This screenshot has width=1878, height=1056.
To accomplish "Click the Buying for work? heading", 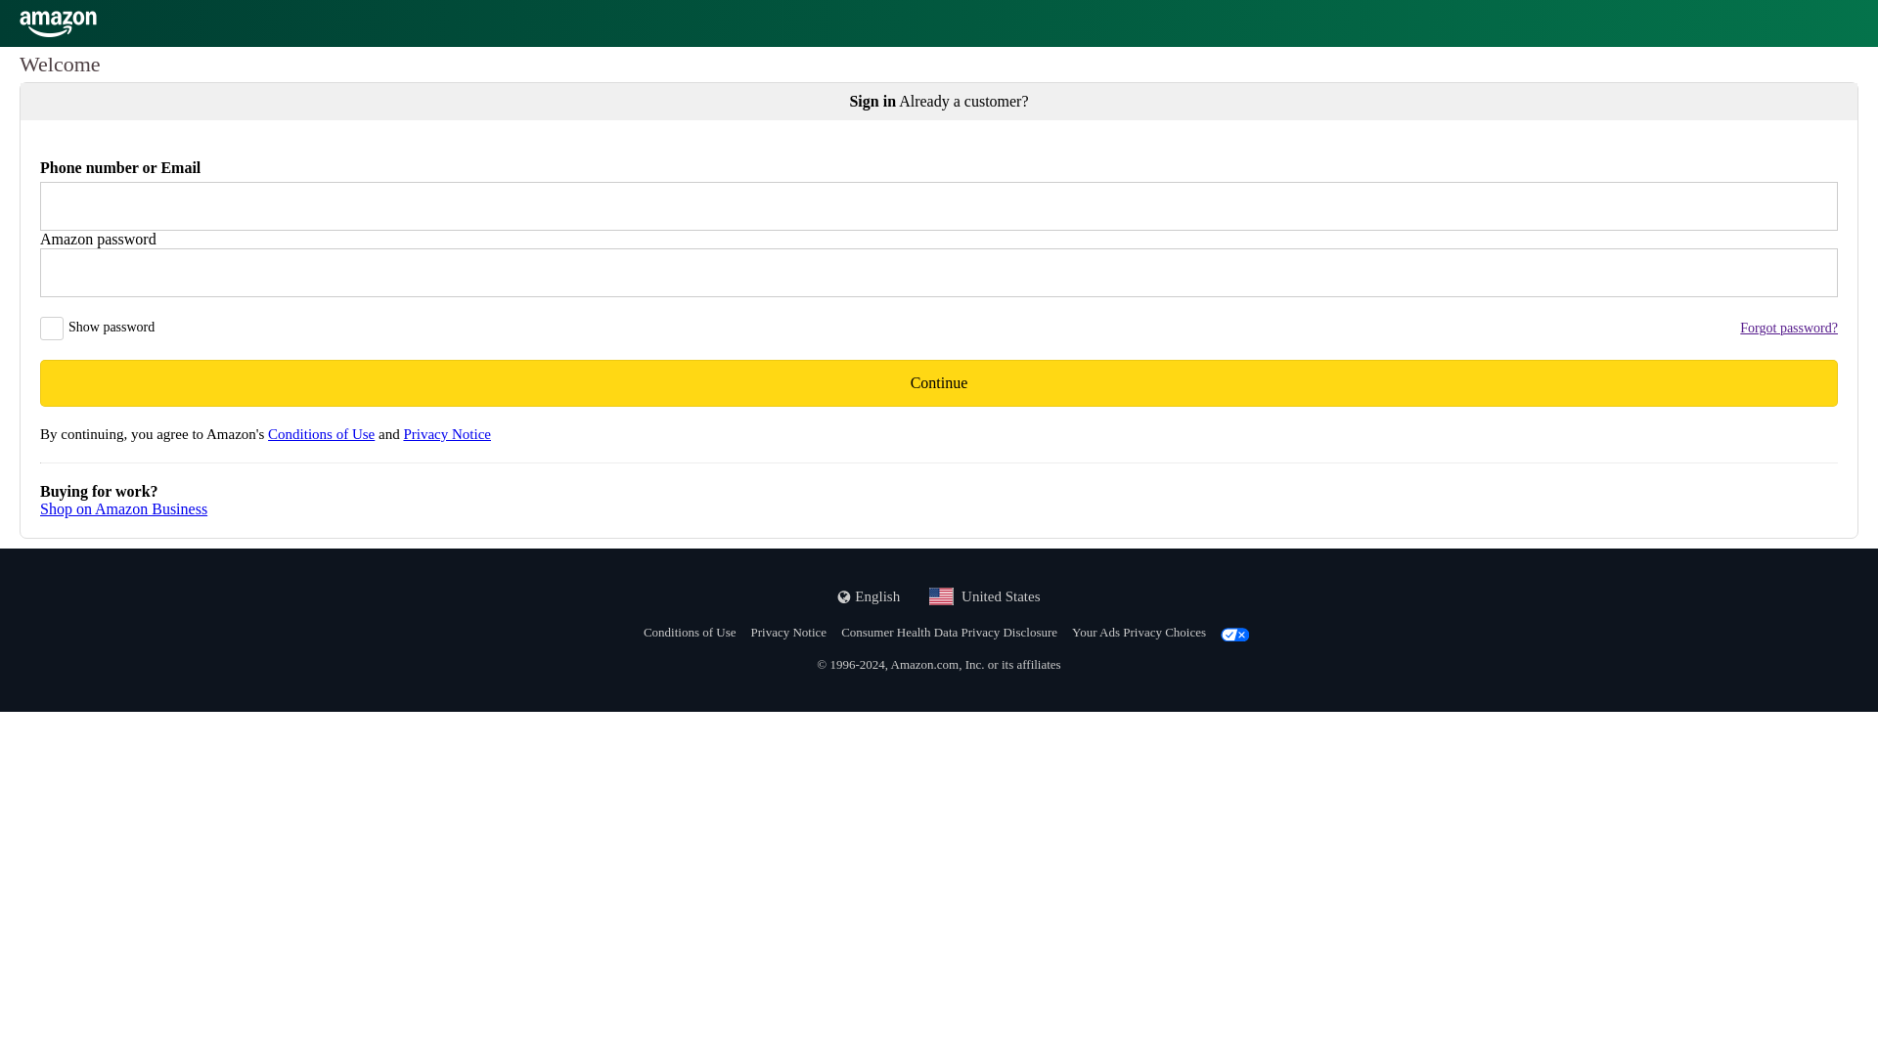I will (99, 492).
